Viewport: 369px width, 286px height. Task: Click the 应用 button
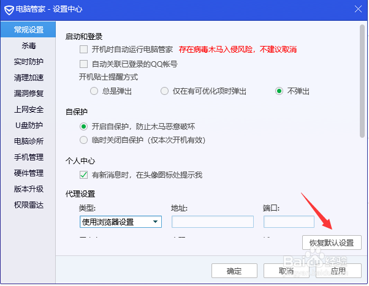pyautogui.click(x=338, y=271)
